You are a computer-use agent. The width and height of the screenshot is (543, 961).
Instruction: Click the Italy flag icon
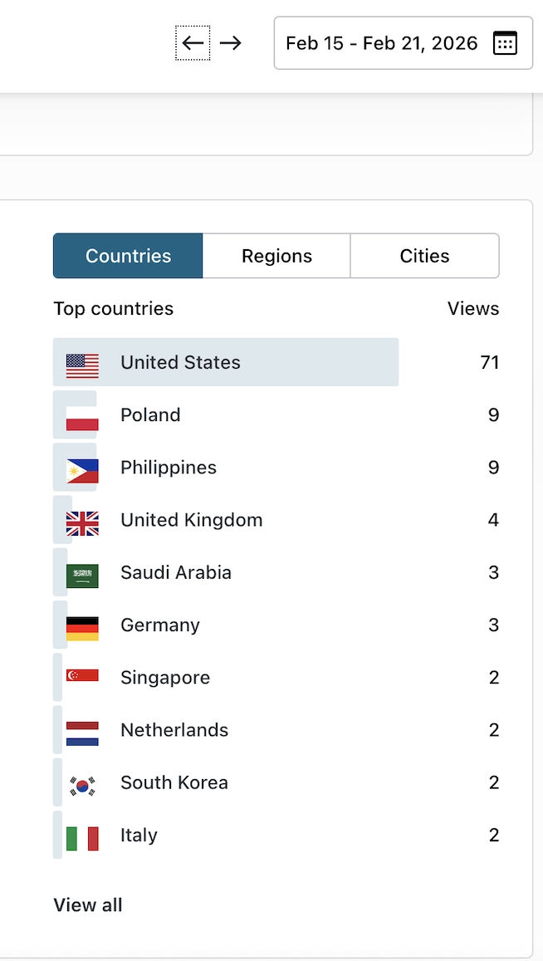pyautogui.click(x=82, y=836)
